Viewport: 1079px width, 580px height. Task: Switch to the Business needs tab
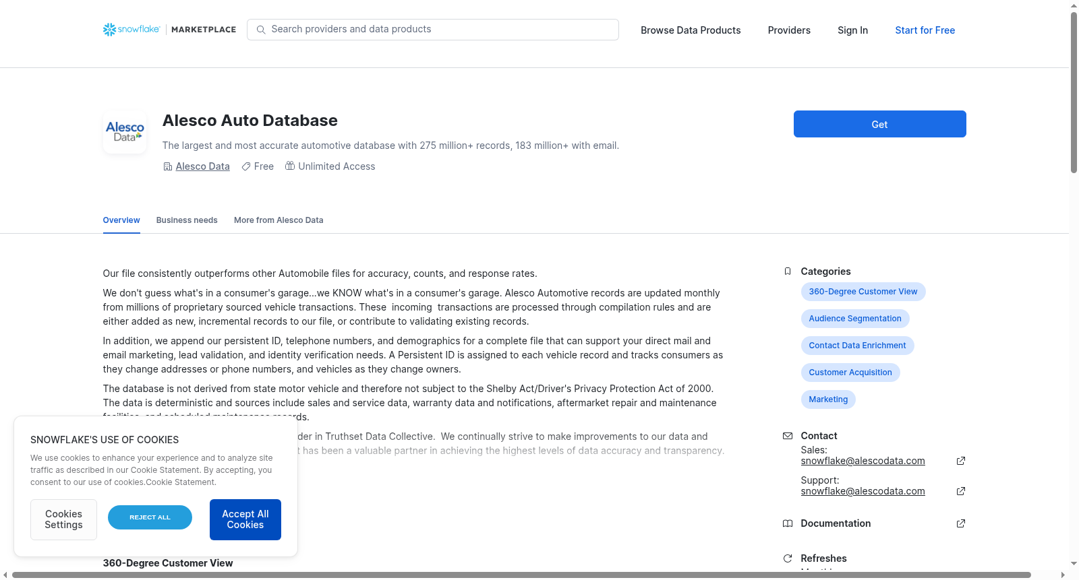pos(187,220)
